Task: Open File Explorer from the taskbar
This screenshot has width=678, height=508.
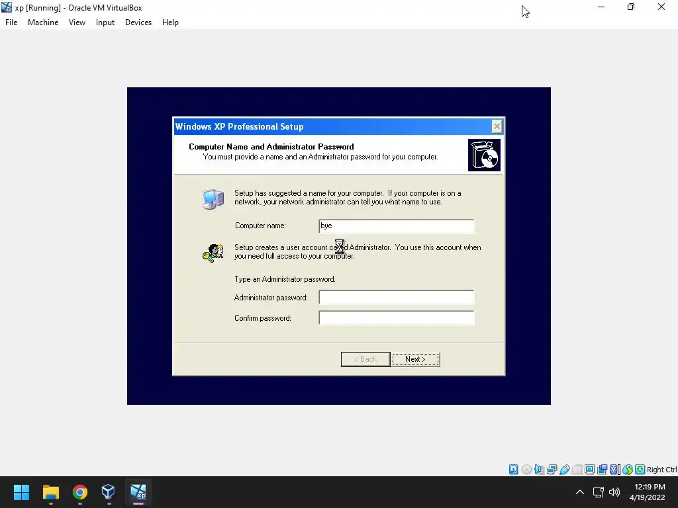Action: click(50, 492)
